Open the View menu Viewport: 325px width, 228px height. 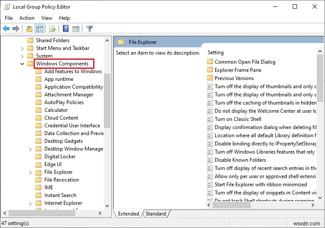click(x=47, y=18)
